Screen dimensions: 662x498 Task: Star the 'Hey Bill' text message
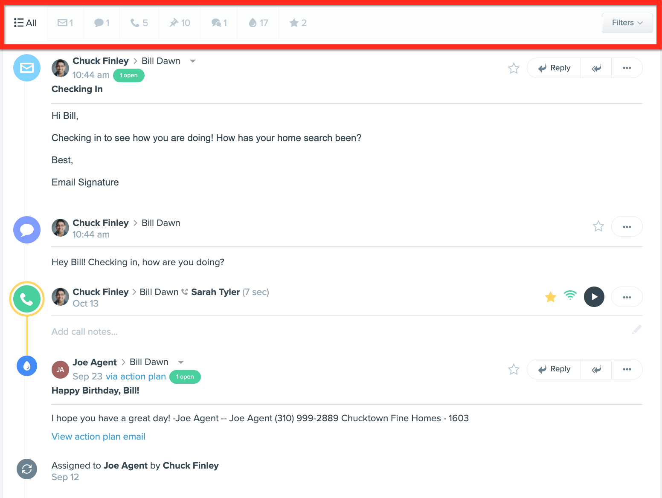[598, 226]
